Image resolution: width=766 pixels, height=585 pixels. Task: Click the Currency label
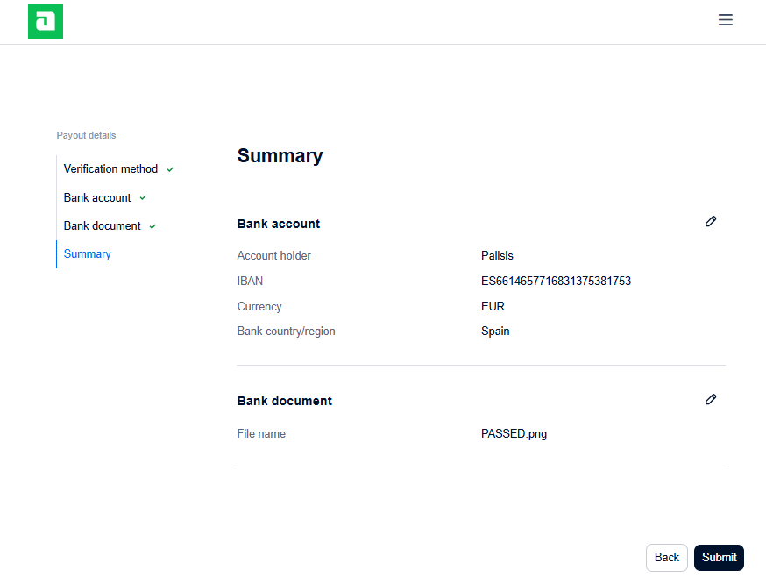tap(259, 307)
